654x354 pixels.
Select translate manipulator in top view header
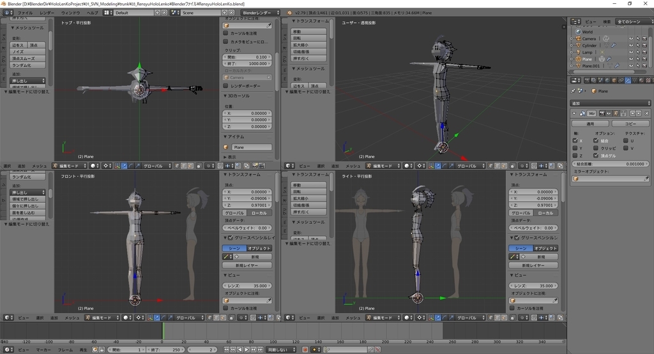pyautogui.click(x=125, y=166)
